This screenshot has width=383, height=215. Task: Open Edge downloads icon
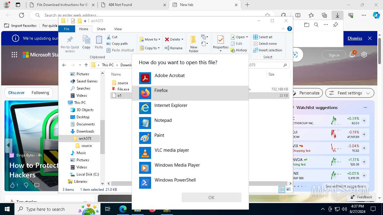[337, 15]
